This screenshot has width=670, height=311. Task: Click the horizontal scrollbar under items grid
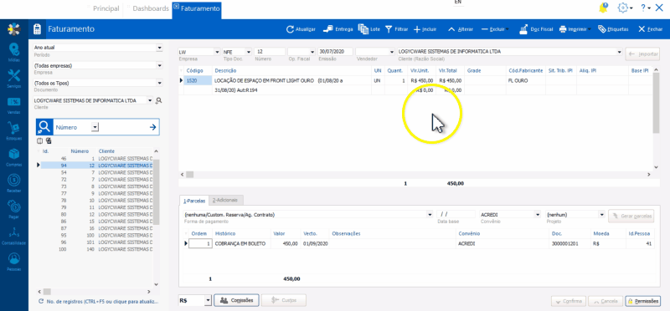[415, 175]
